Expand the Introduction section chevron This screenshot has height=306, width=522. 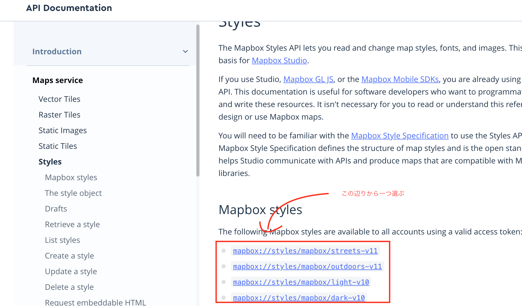185,51
